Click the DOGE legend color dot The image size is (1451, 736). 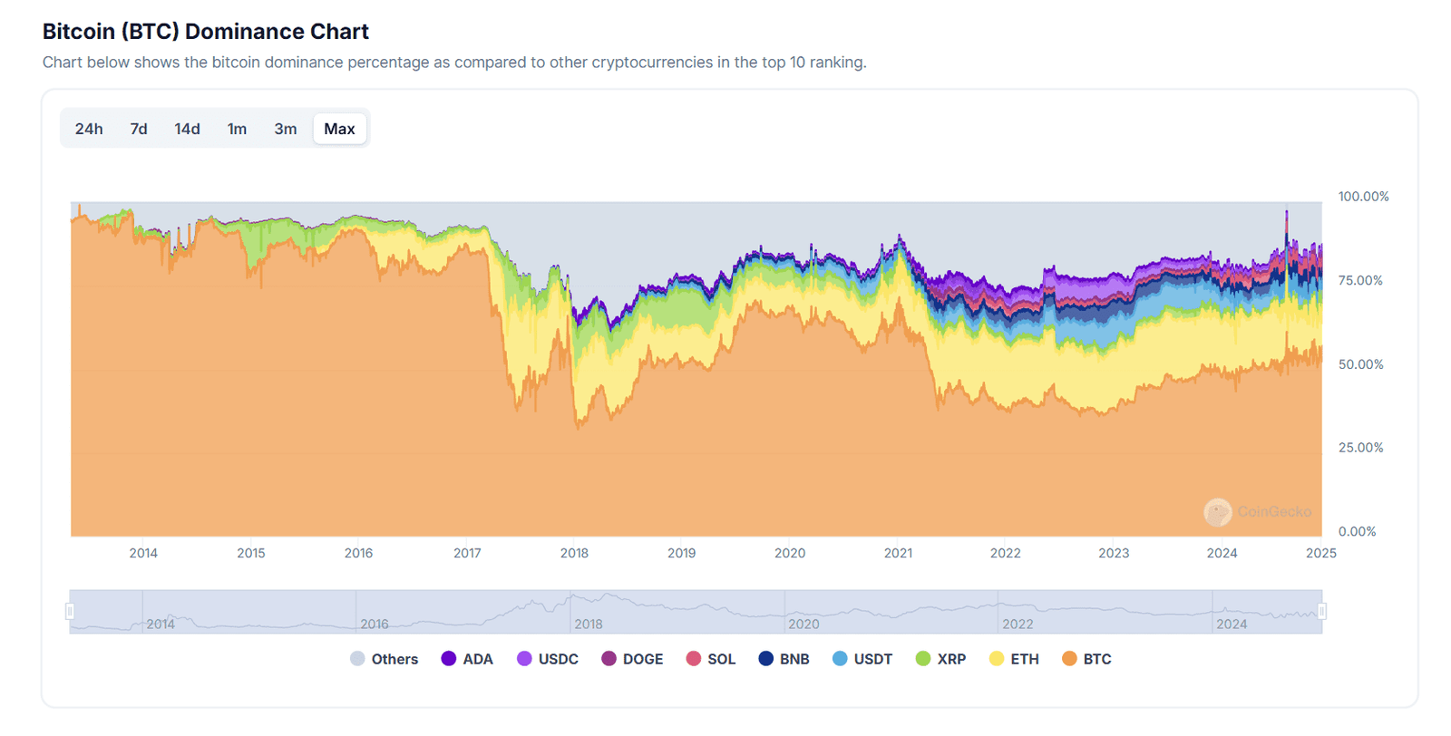tap(609, 658)
